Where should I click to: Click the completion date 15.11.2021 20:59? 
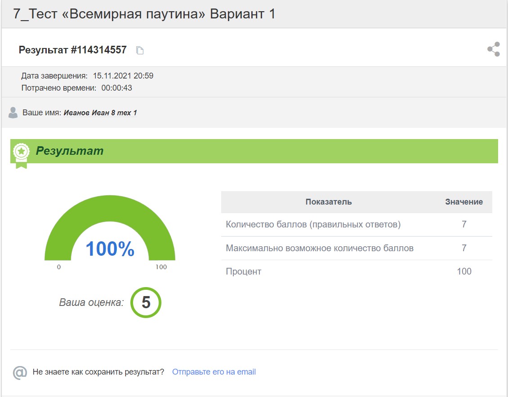[x=123, y=76]
